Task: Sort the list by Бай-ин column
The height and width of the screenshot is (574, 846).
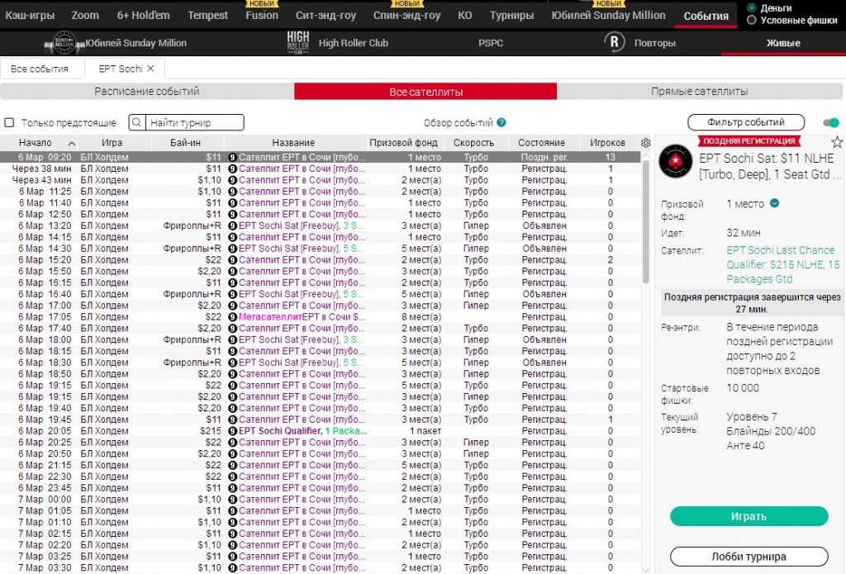Action: tap(185, 143)
